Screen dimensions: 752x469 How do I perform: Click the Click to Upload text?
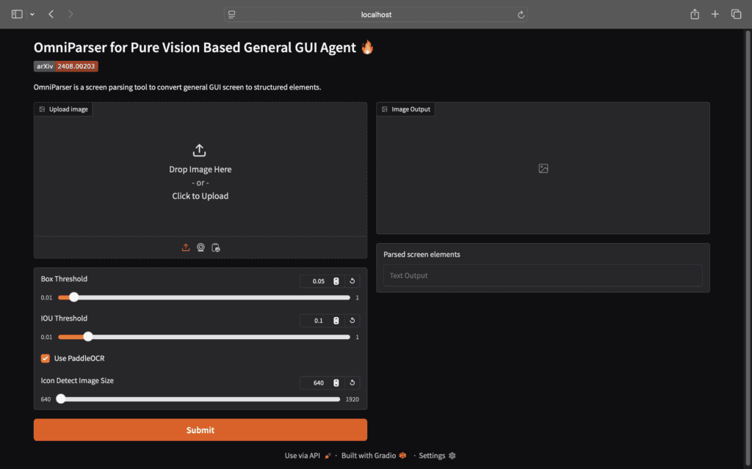200,196
